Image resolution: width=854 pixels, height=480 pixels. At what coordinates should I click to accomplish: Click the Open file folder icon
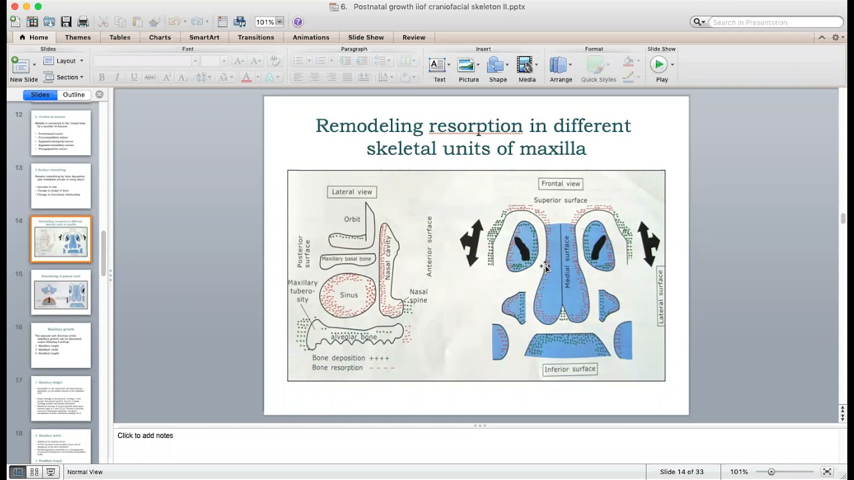[x=49, y=22]
